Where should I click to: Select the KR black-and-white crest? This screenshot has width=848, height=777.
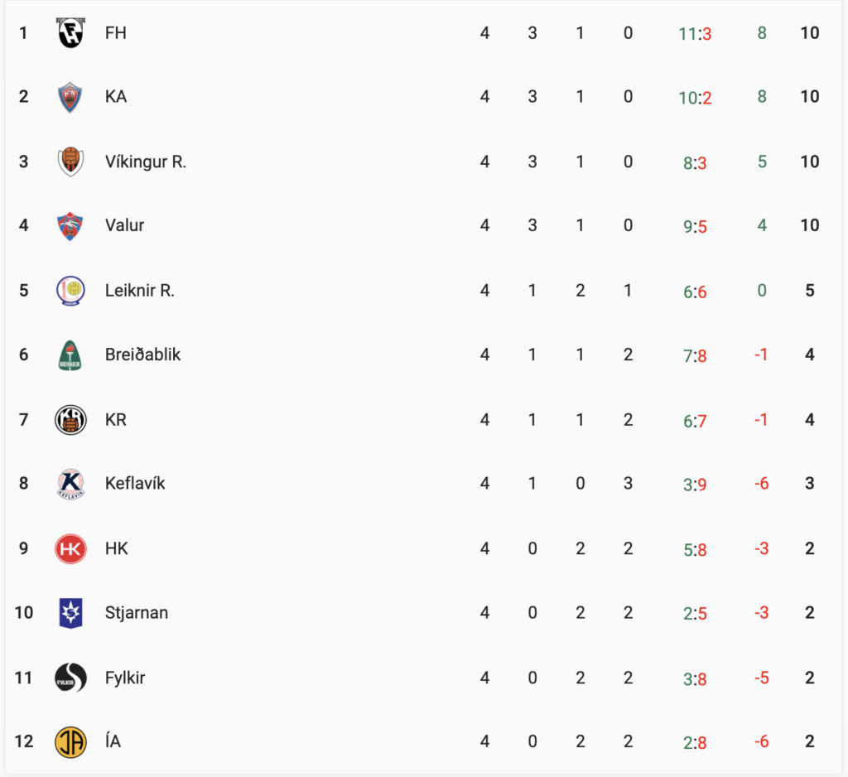pyautogui.click(x=71, y=420)
